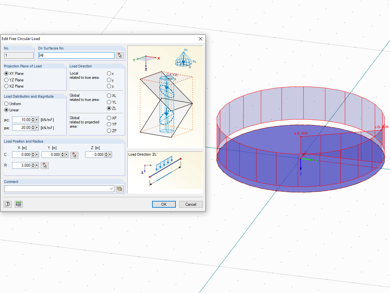
Task: Select global true-area direction YL
Action: [111, 102]
